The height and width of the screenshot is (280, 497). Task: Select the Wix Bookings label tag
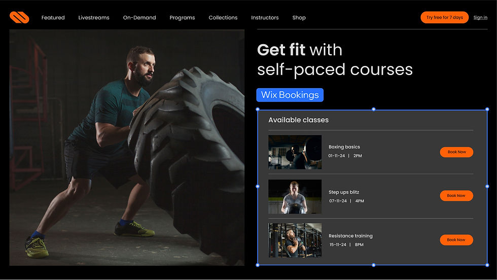coord(290,95)
